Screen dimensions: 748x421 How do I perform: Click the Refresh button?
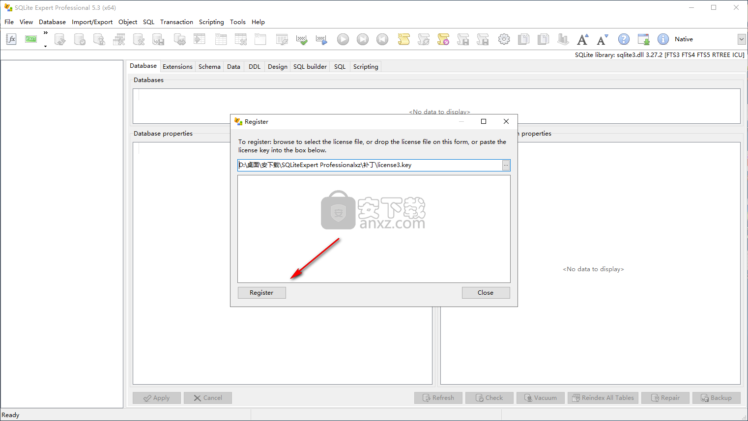pyautogui.click(x=438, y=398)
